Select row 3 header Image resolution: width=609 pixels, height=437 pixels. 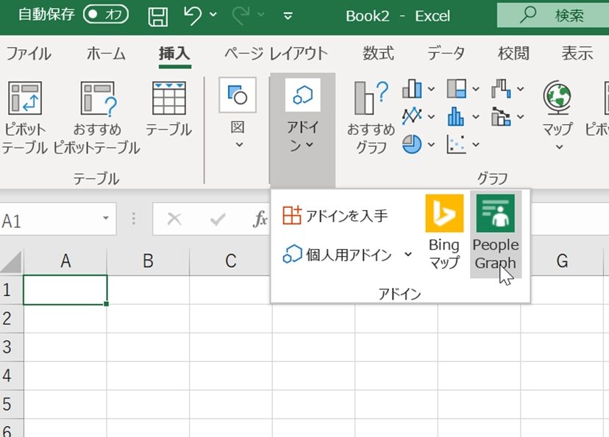tap(11, 347)
